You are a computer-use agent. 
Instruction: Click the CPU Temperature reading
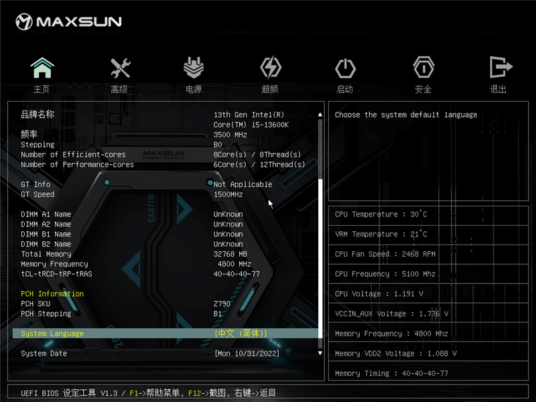click(381, 214)
